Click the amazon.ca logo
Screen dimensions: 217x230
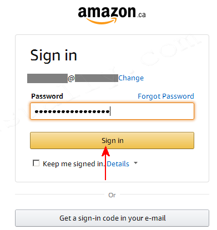click(x=112, y=15)
